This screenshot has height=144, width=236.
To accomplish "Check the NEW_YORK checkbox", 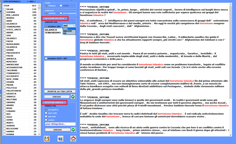I will tap(4, 79).
